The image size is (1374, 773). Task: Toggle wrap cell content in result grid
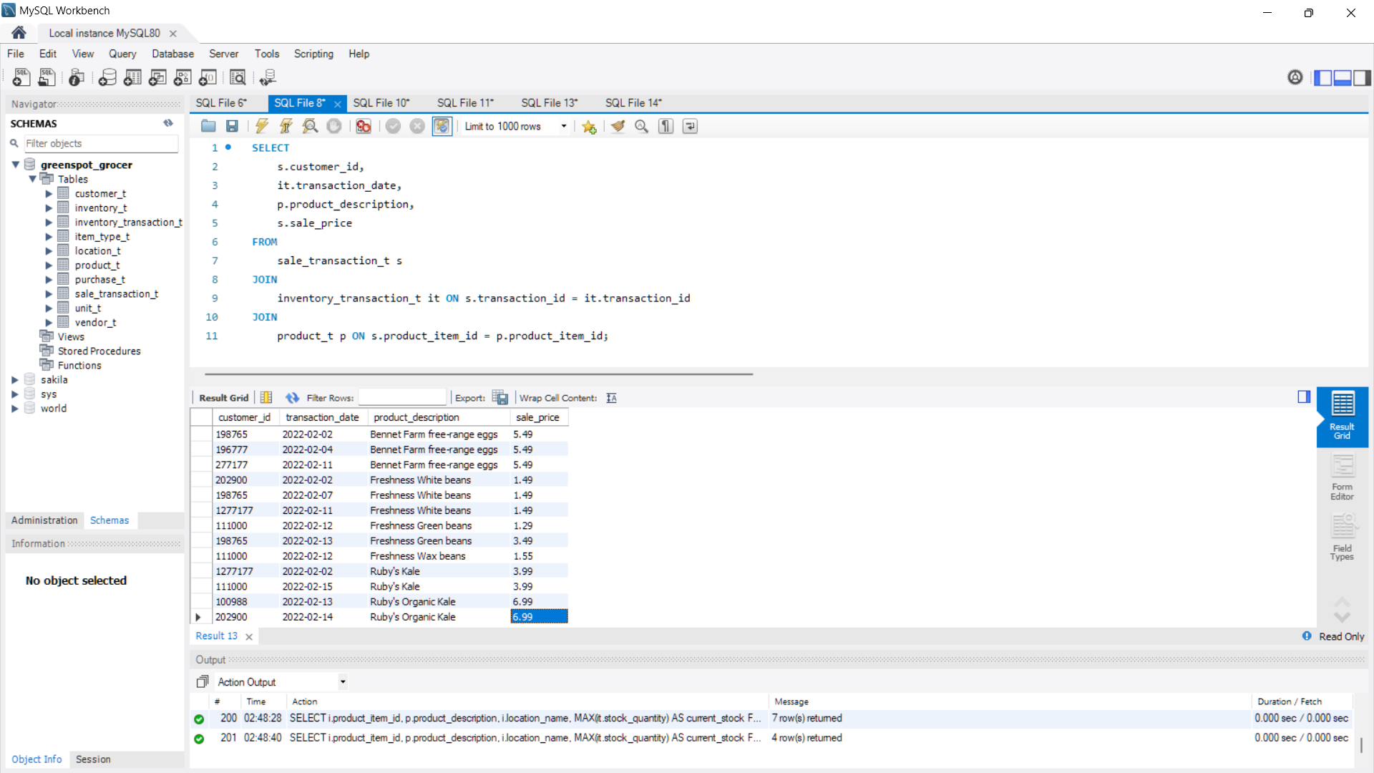coord(611,398)
